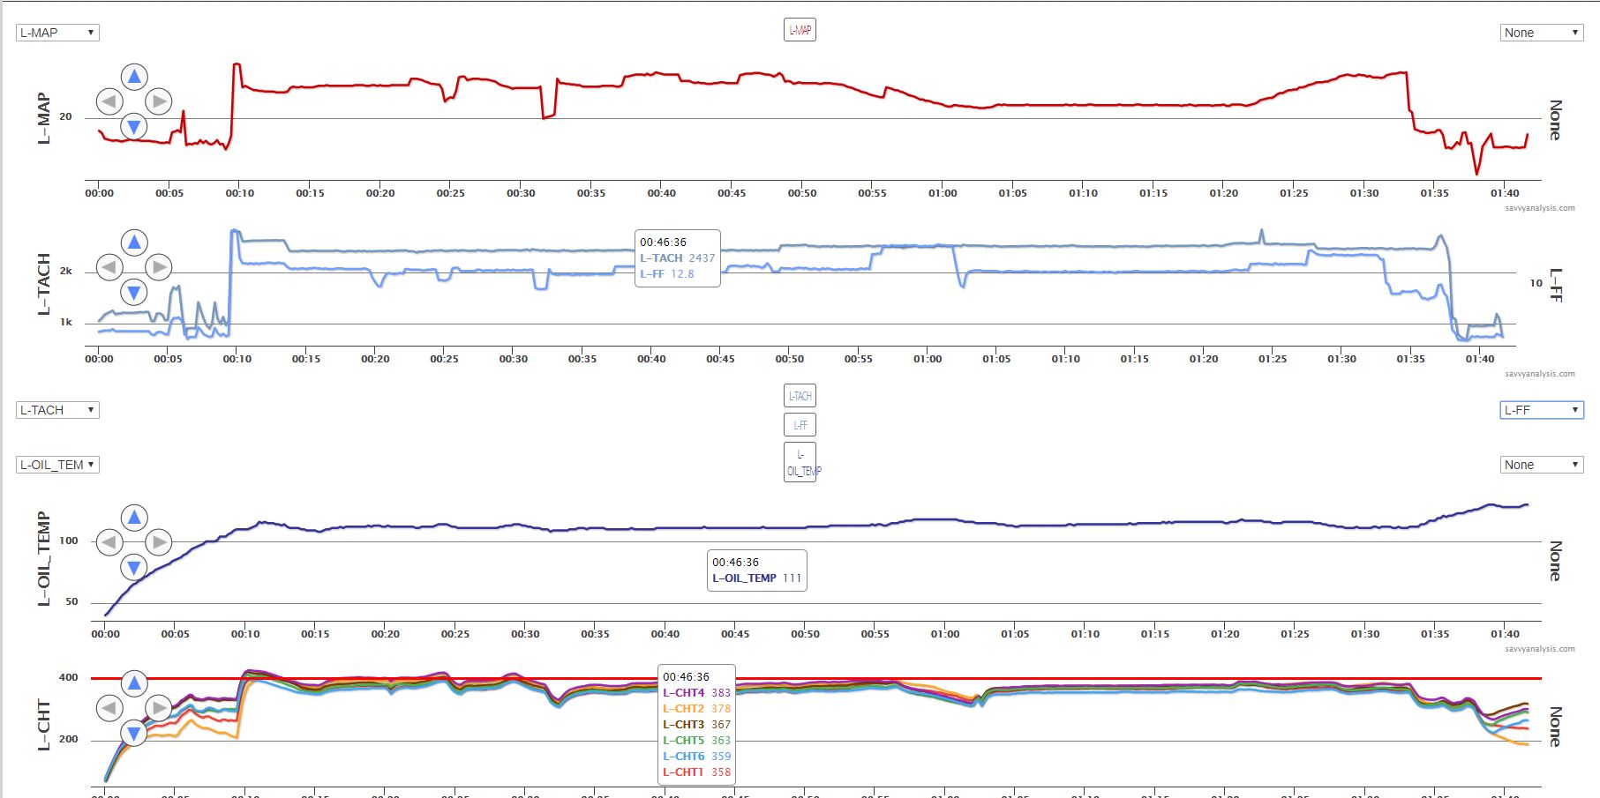This screenshot has width=1600, height=798.
Task: Open the L-OIL_TEM series dropdown
Action: point(57,465)
